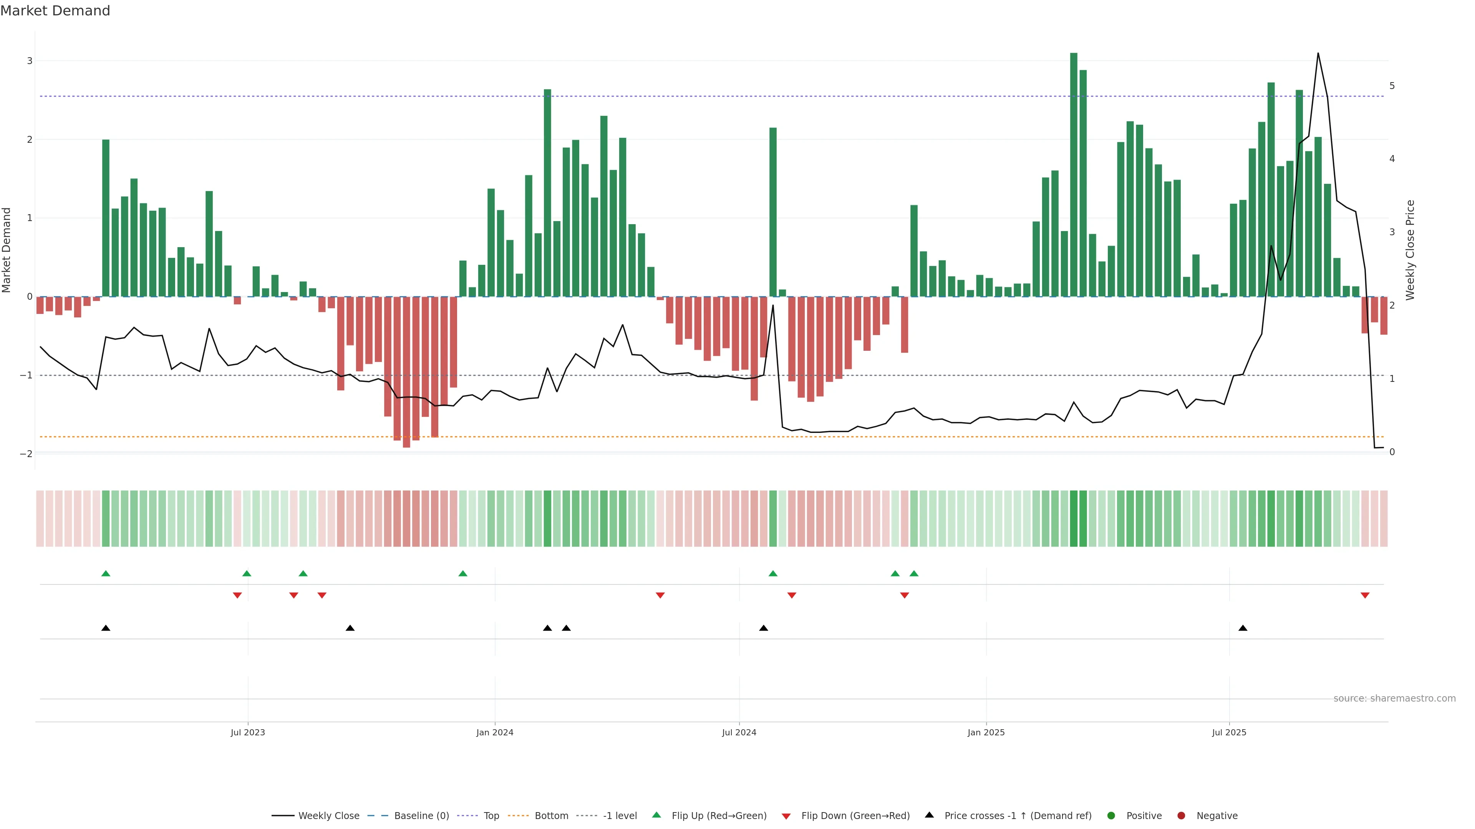The image size is (1475, 829).
Task: Toggle the Top dotted line legend entry
Action: [x=491, y=816]
